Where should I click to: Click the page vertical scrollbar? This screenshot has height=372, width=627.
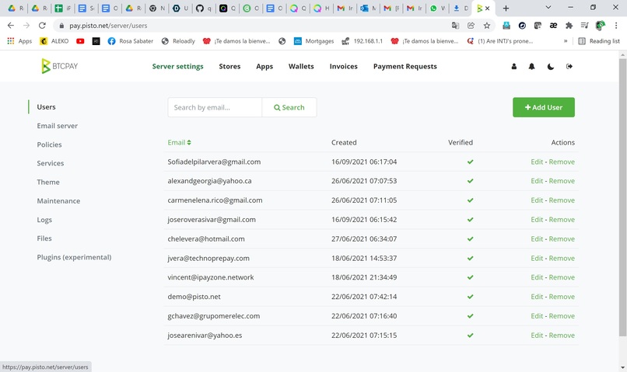coord(622,196)
